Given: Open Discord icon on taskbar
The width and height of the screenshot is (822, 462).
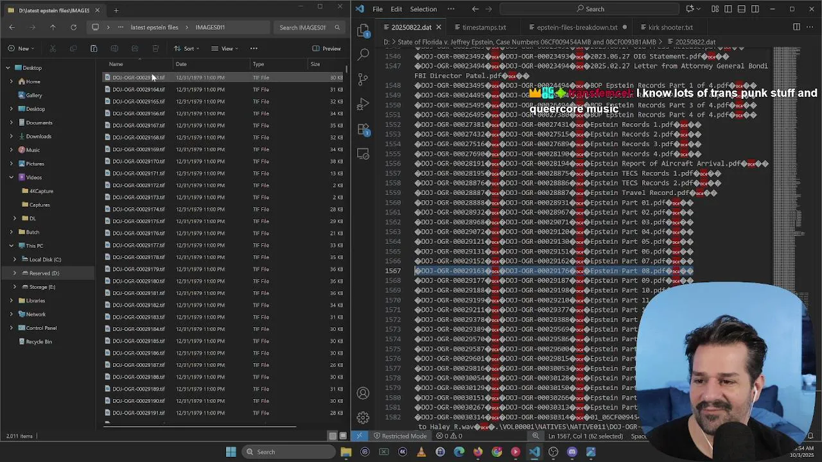Looking at the screenshot, I should coord(572,452).
